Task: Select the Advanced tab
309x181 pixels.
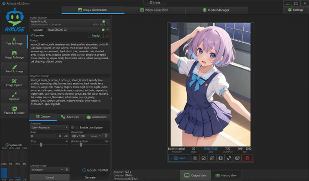Action: click(70, 117)
